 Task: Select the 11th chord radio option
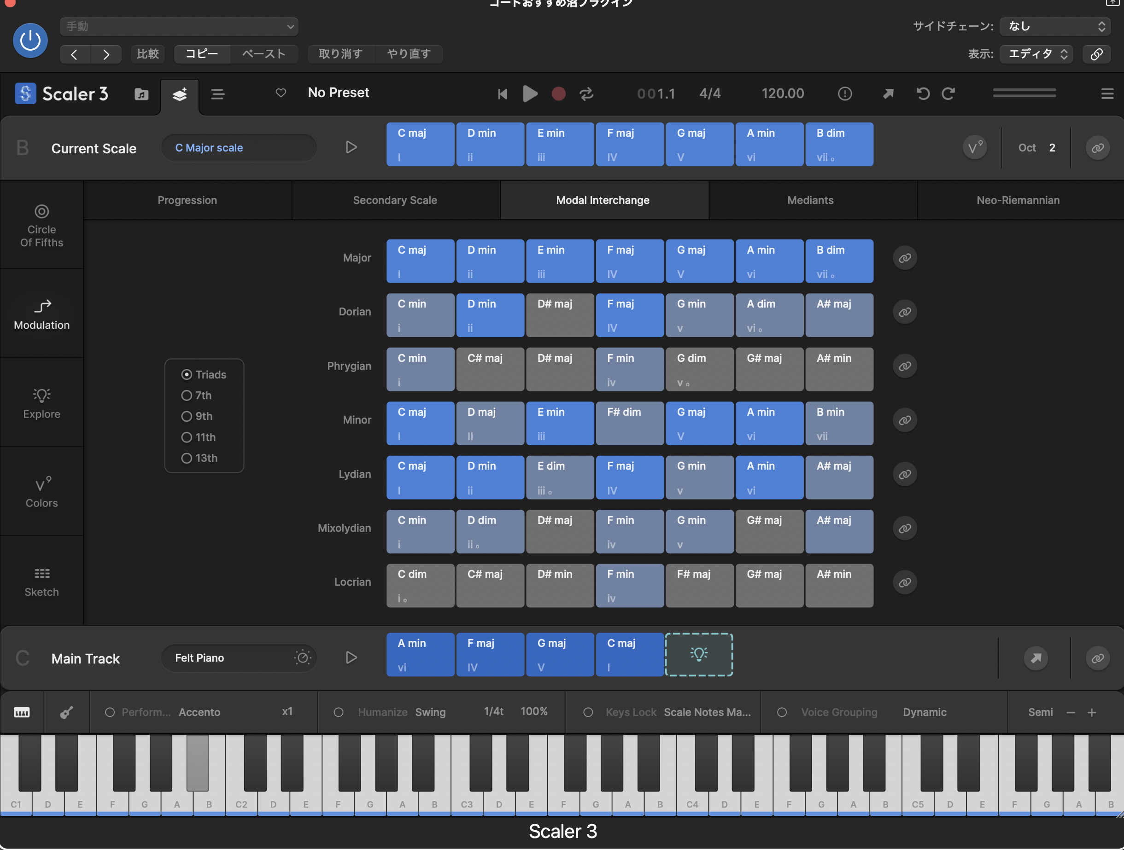tap(187, 437)
